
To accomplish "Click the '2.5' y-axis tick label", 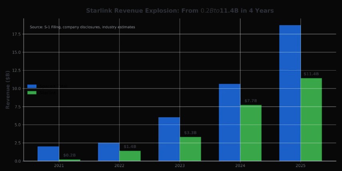I will pyautogui.click(x=18, y=143).
